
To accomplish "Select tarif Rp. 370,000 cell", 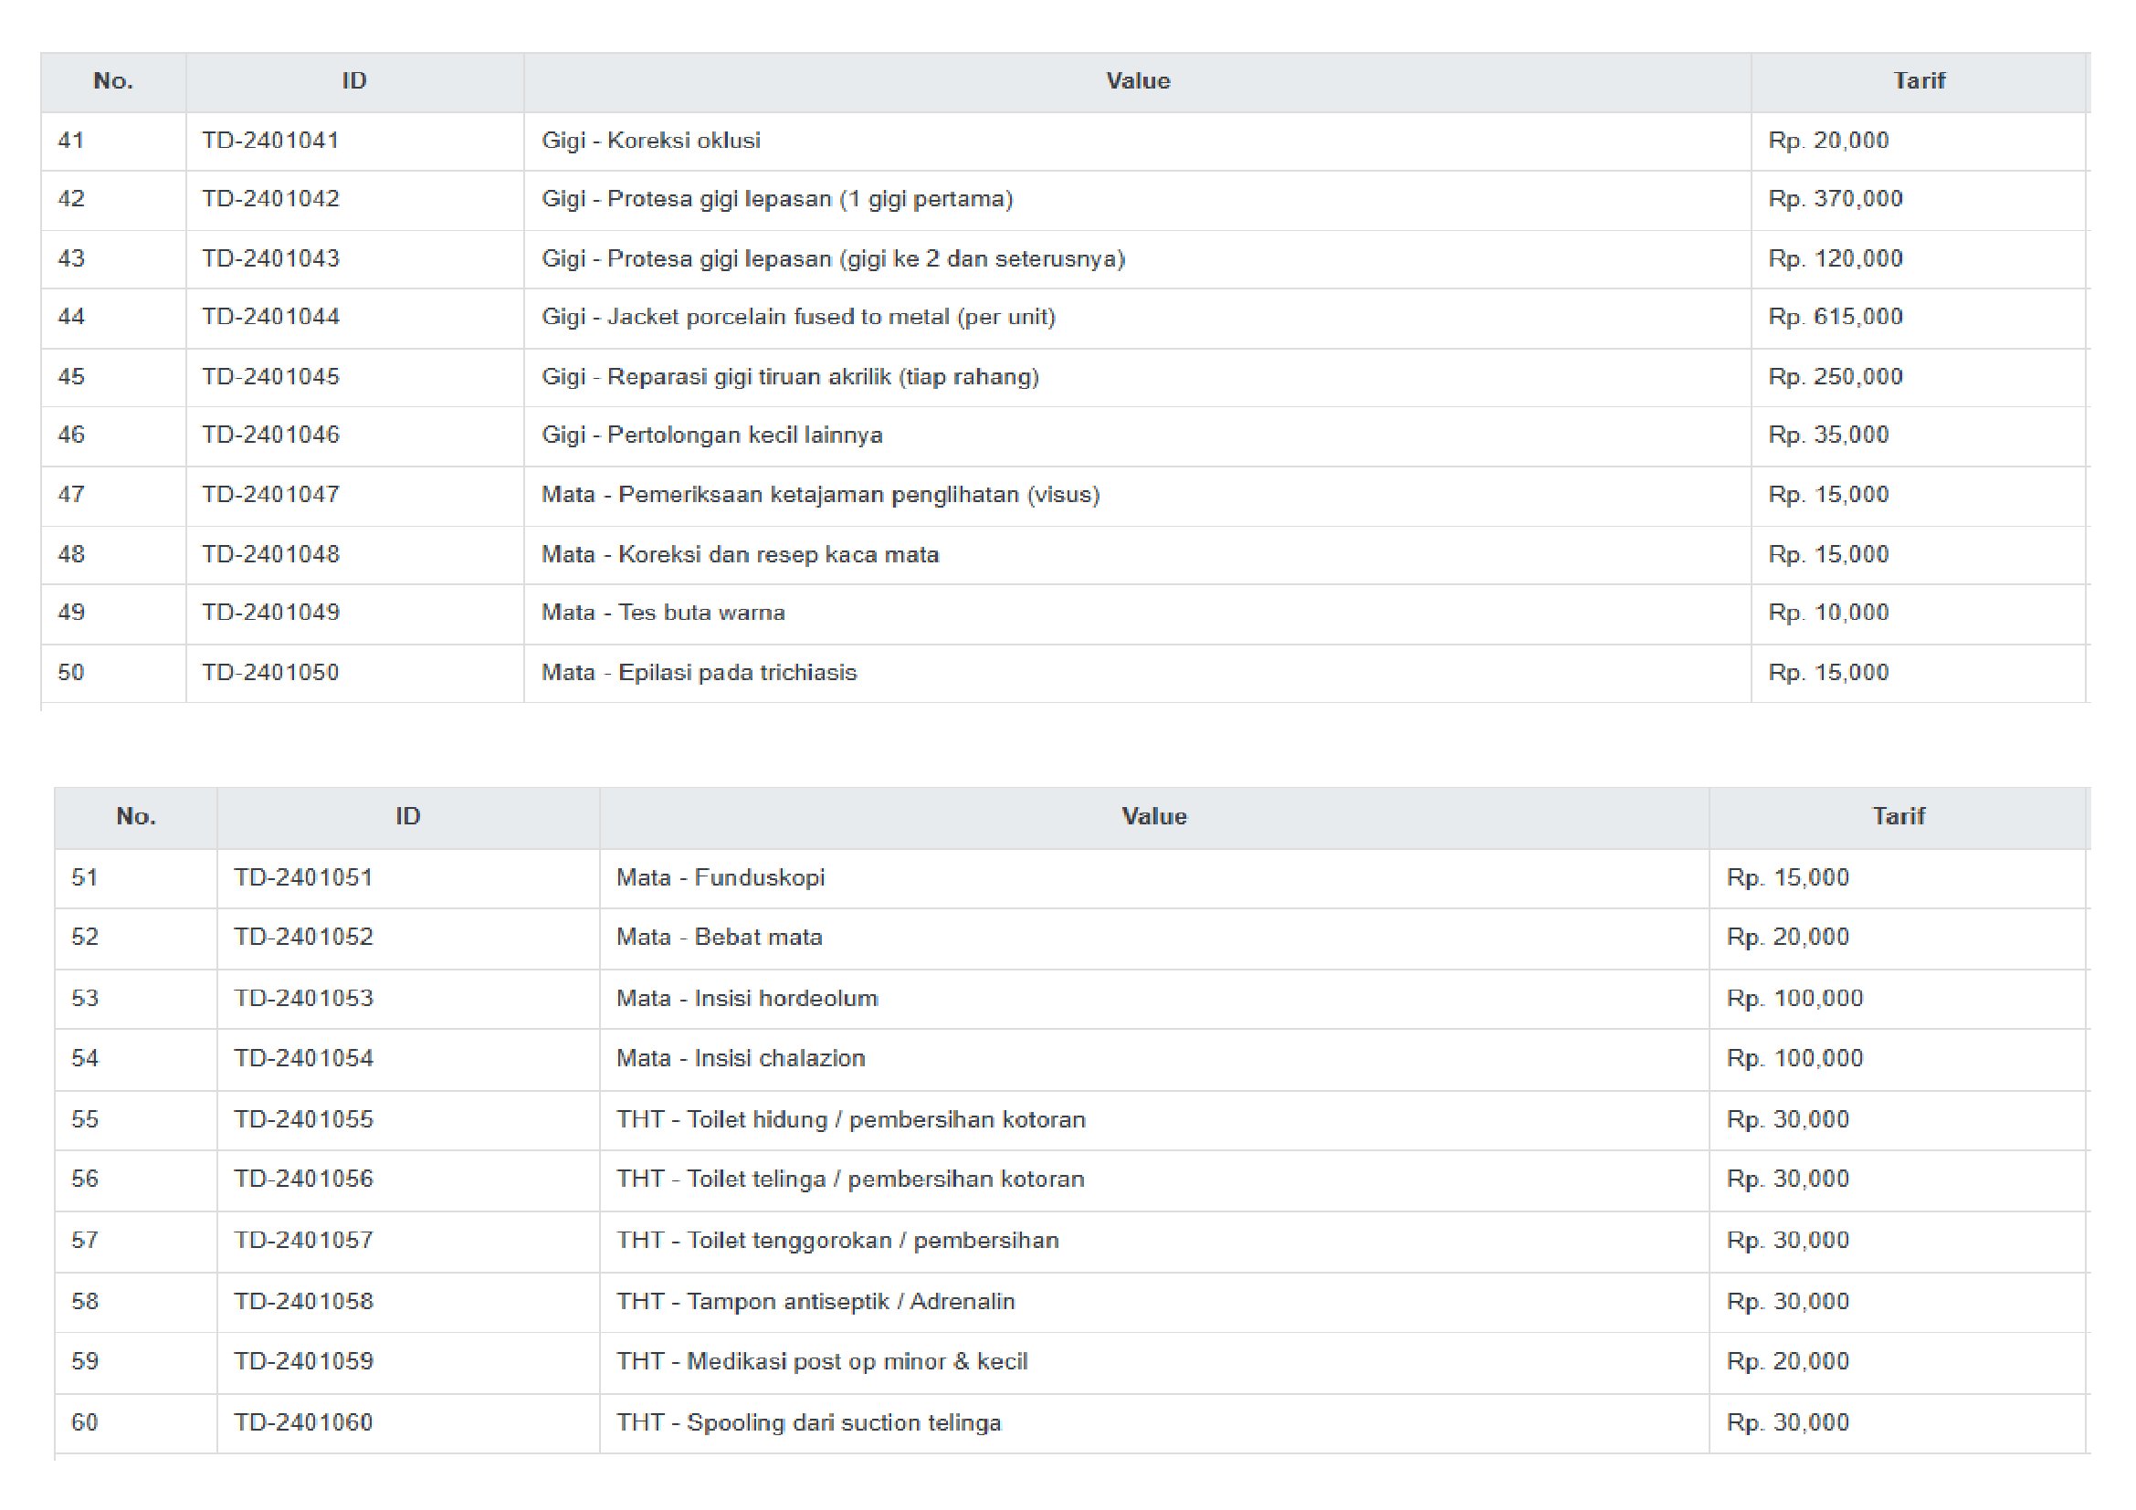I will click(x=1835, y=199).
